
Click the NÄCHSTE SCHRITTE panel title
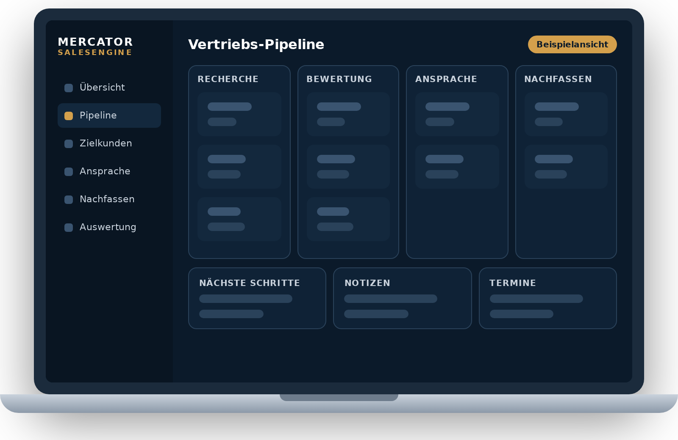coord(250,283)
